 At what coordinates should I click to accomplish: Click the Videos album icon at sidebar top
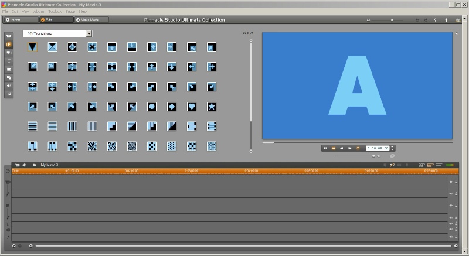click(x=9, y=36)
